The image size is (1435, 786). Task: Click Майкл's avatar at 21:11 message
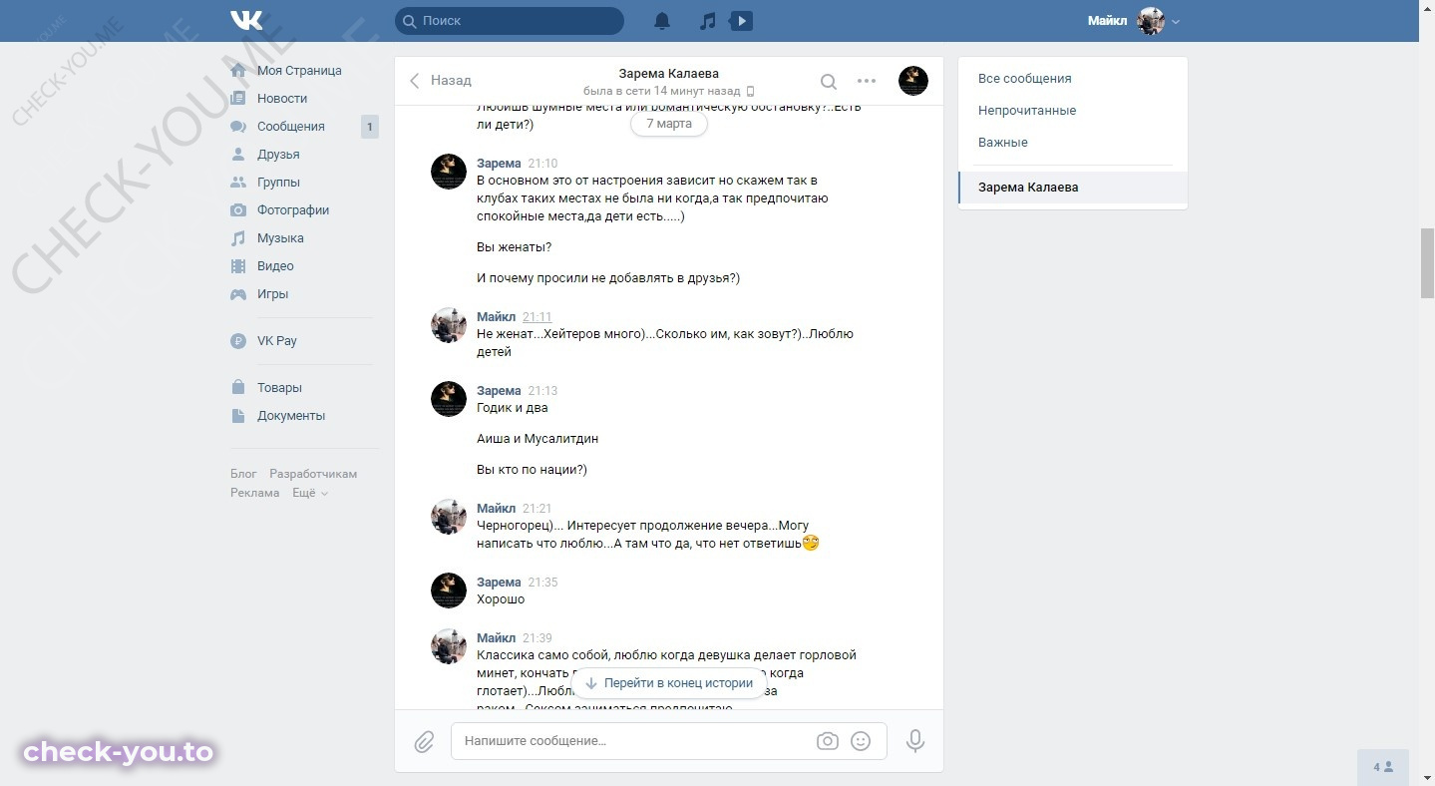coord(449,325)
